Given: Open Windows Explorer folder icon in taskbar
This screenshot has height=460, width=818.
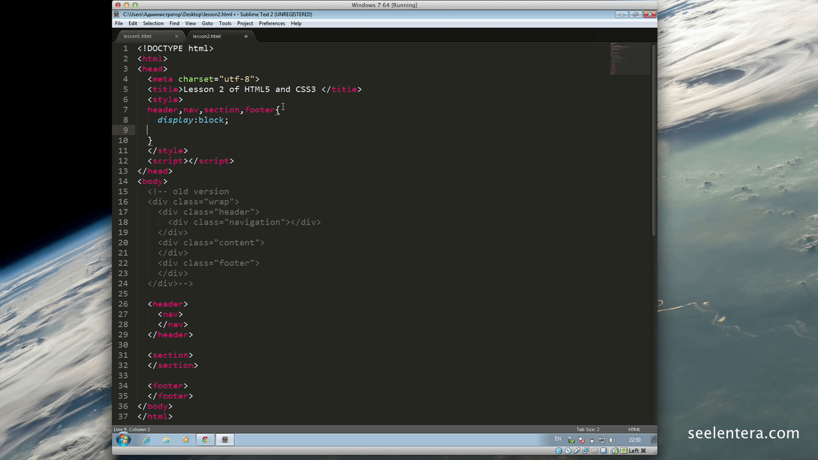Looking at the screenshot, I should tap(166, 440).
